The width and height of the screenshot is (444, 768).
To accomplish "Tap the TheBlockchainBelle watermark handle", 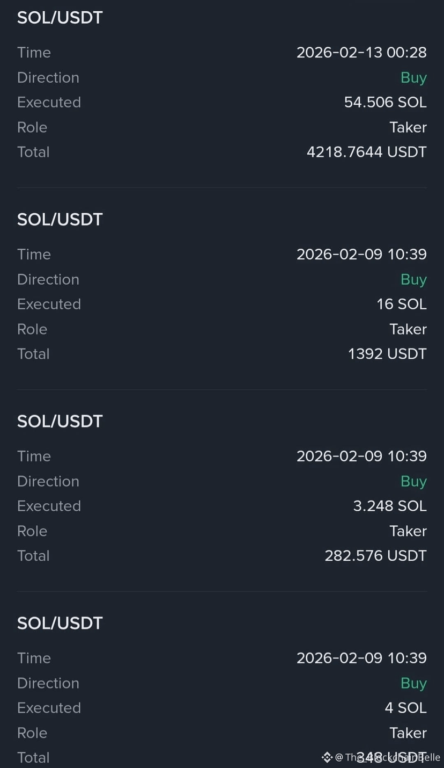I will point(388,758).
